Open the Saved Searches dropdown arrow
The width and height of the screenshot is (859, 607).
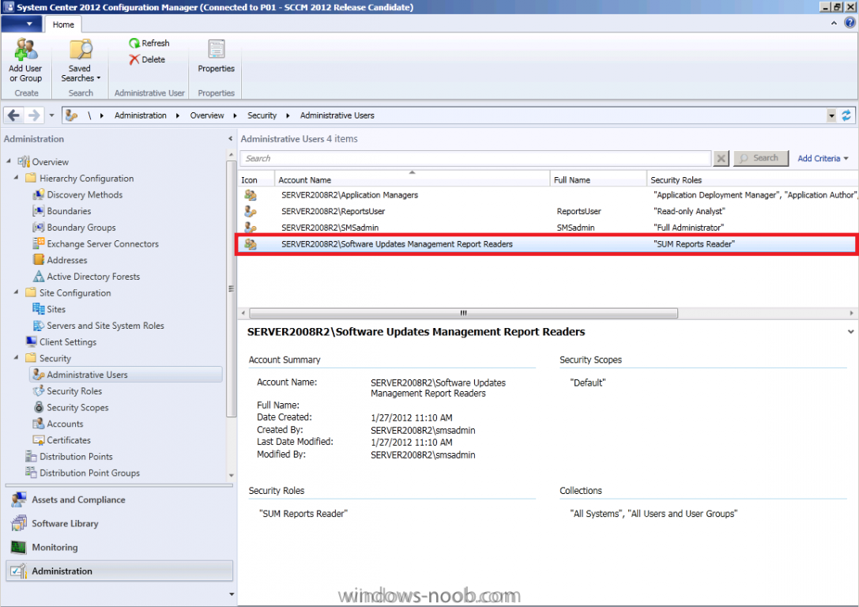pos(99,78)
